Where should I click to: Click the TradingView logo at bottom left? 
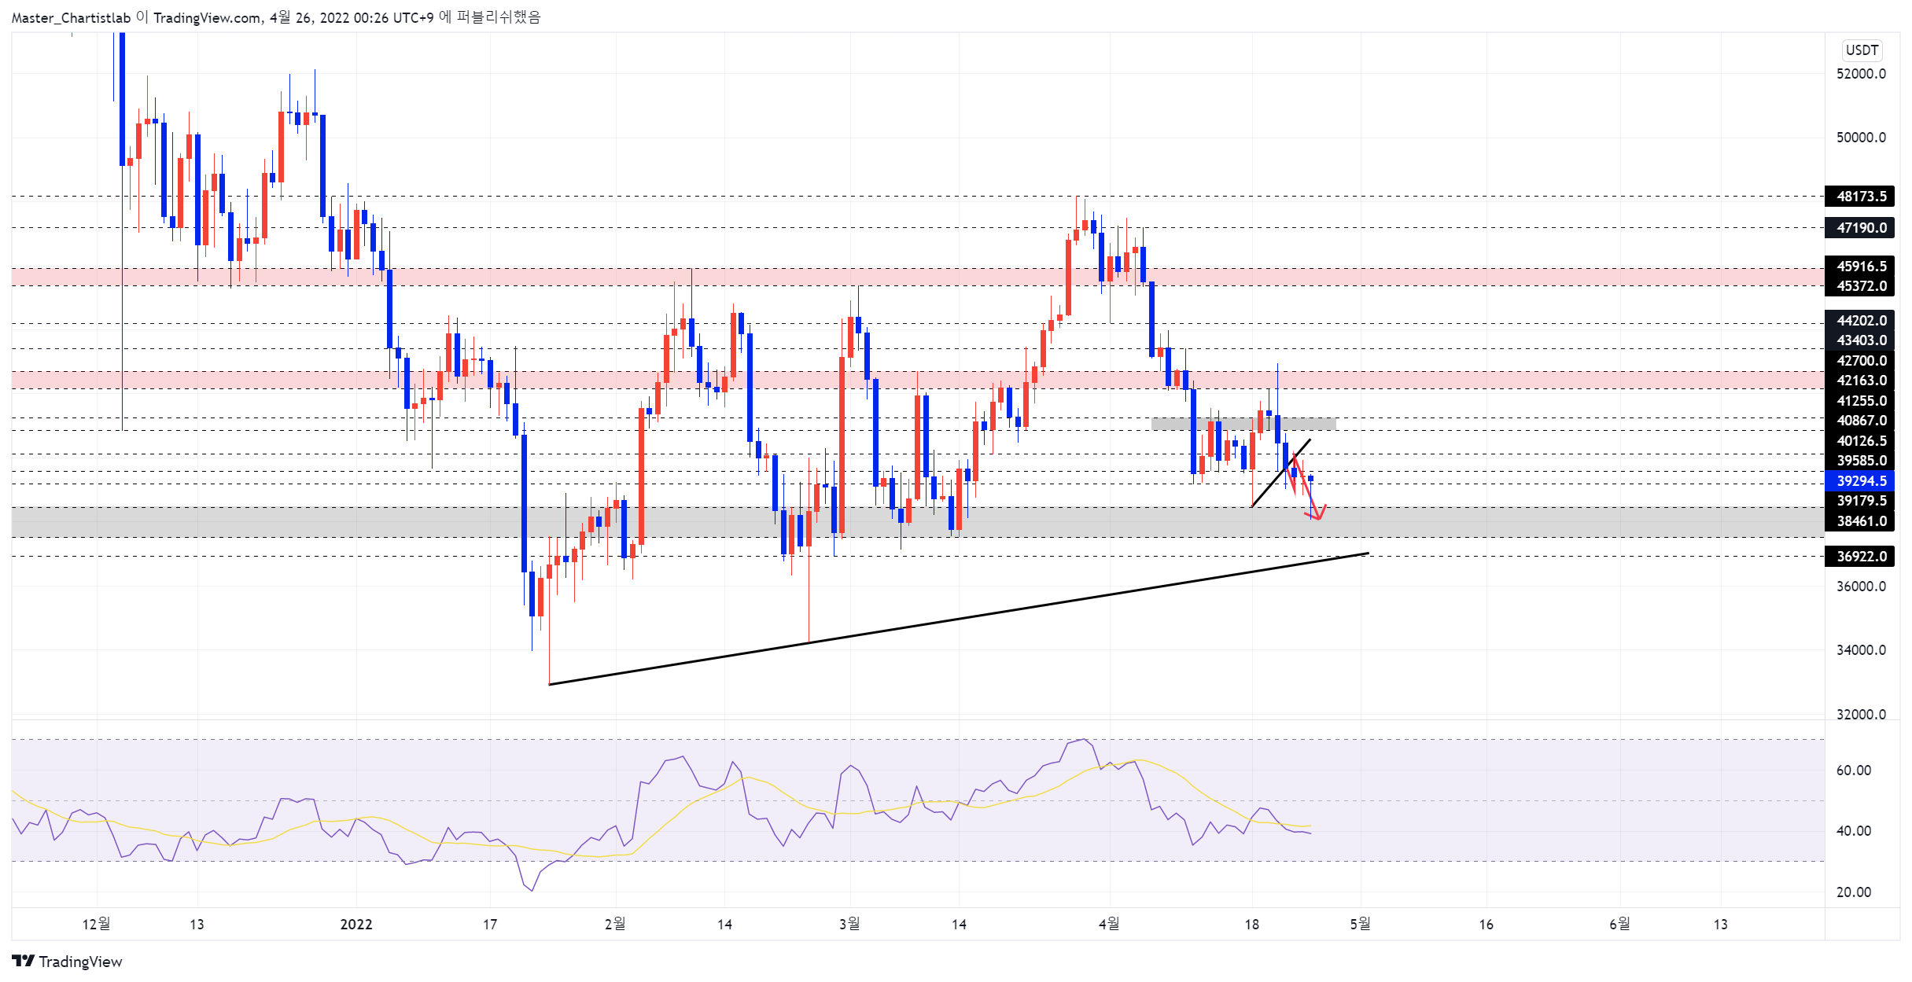tap(67, 961)
